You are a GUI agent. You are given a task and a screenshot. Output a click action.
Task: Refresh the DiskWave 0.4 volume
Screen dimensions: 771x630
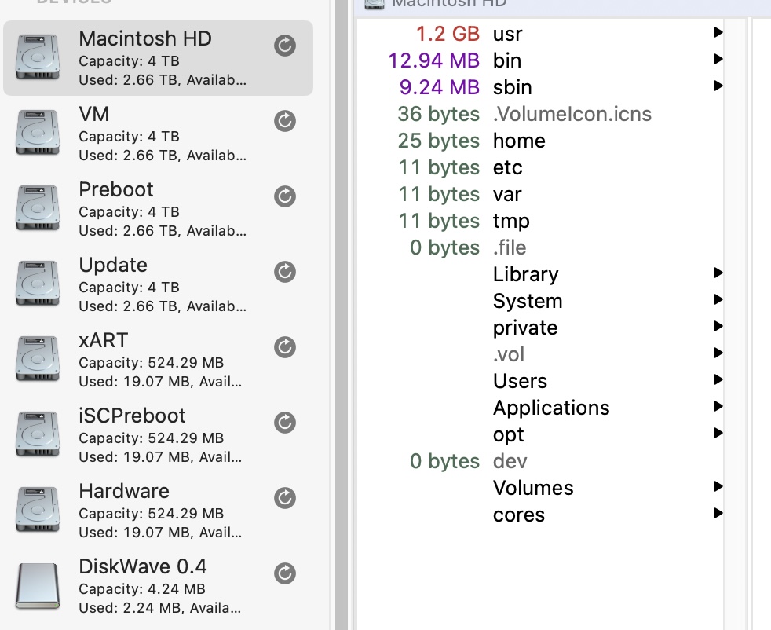point(285,573)
